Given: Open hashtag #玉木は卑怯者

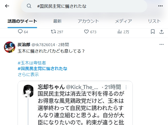Looking at the screenshot, I should (x=32, y=63).
